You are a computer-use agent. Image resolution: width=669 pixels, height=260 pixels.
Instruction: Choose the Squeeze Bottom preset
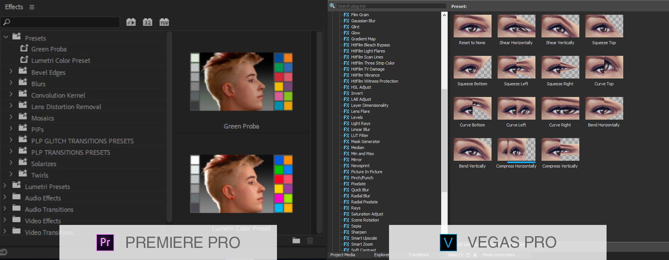(x=472, y=67)
